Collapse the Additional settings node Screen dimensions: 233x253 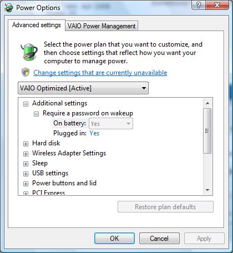tap(26, 104)
